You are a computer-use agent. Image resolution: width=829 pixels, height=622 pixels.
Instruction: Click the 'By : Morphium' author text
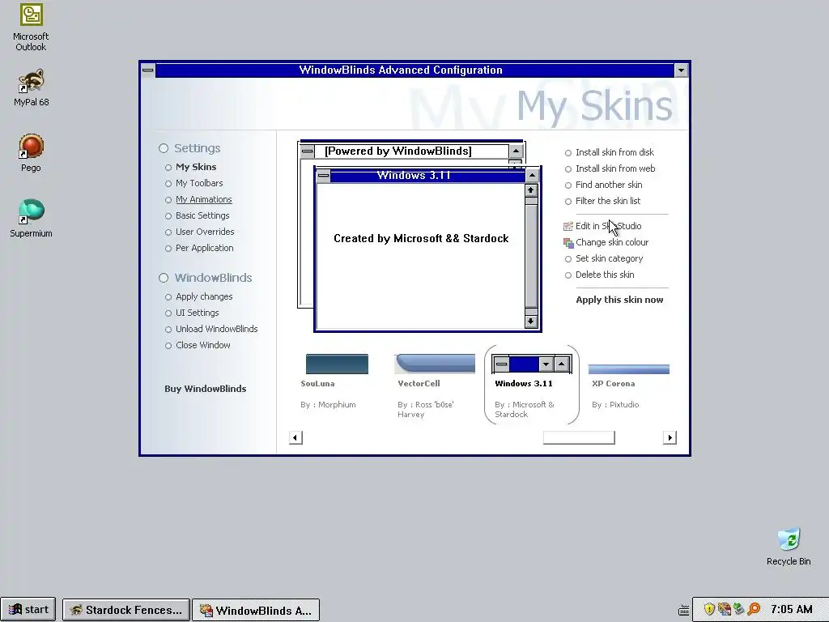point(328,405)
